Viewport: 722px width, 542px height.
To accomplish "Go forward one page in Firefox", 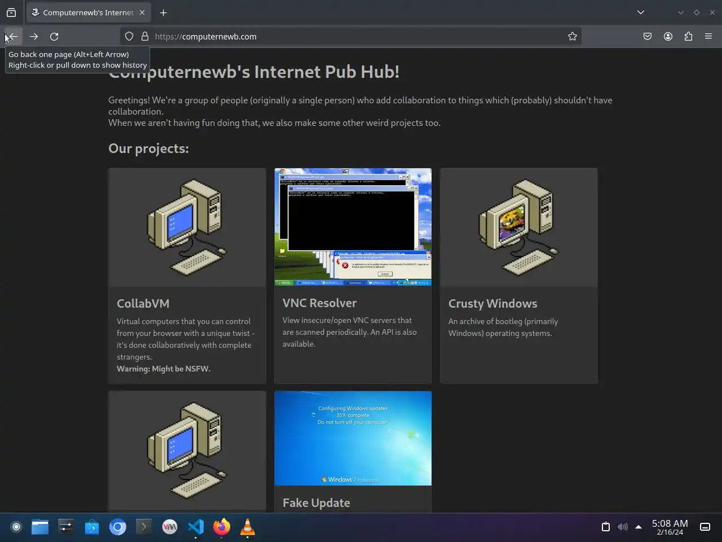I will click(34, 36).
